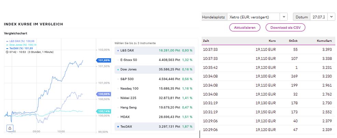Click Download als CSV
337x138 pixels.
(x=285, y=28)
